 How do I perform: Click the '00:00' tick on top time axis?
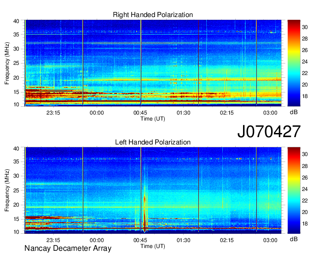97,113
